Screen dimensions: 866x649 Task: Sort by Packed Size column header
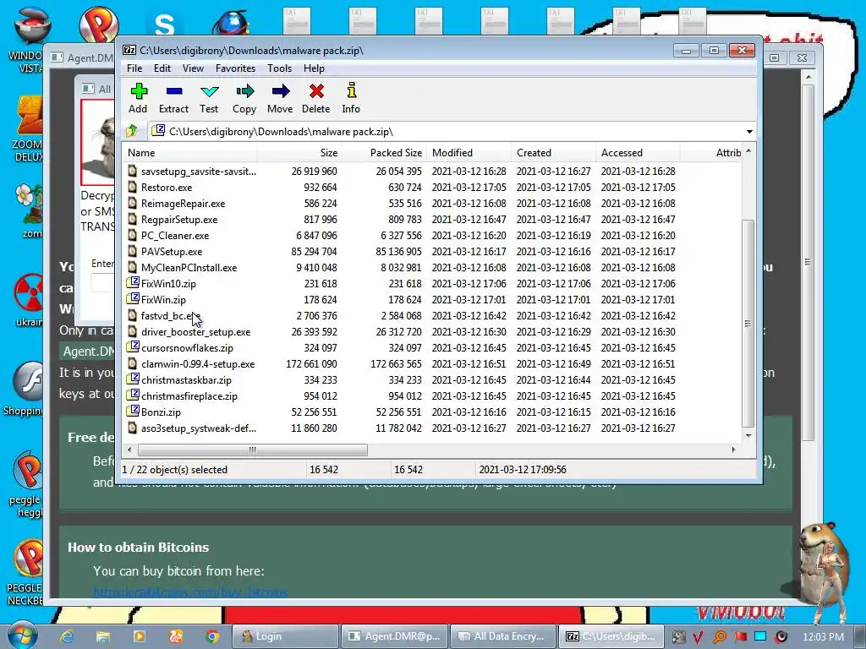coord(384,153)
